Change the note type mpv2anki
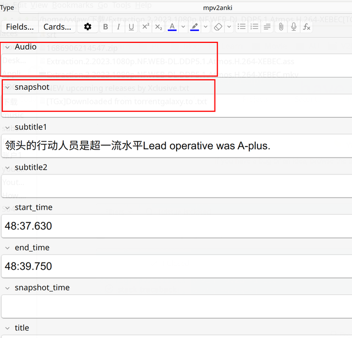This screenshot has width=352, height=338. click(x=186, y=8)
